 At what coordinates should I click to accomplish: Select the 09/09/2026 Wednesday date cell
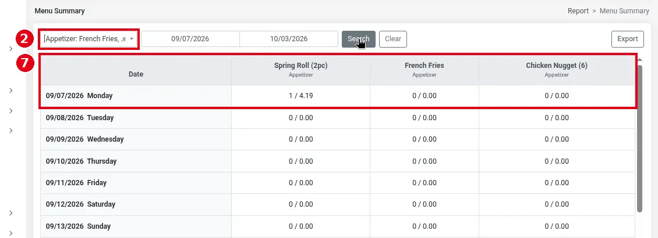click(x=136, y=139)
